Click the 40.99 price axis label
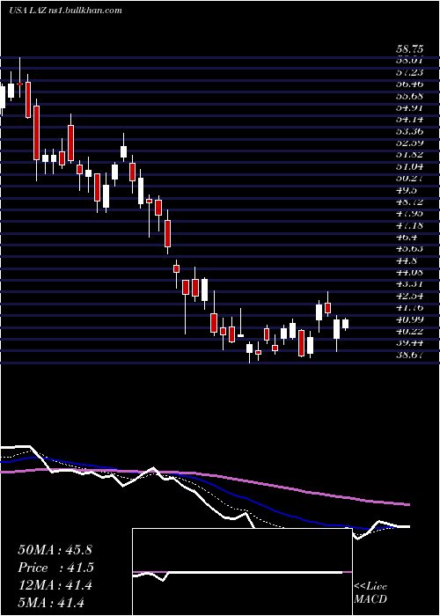The height and width of the screenshot is (616, 440). [409, 319]
